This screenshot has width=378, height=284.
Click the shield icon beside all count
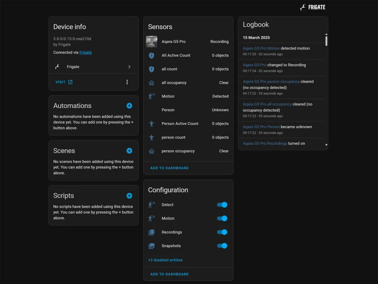tap(151, 69)
